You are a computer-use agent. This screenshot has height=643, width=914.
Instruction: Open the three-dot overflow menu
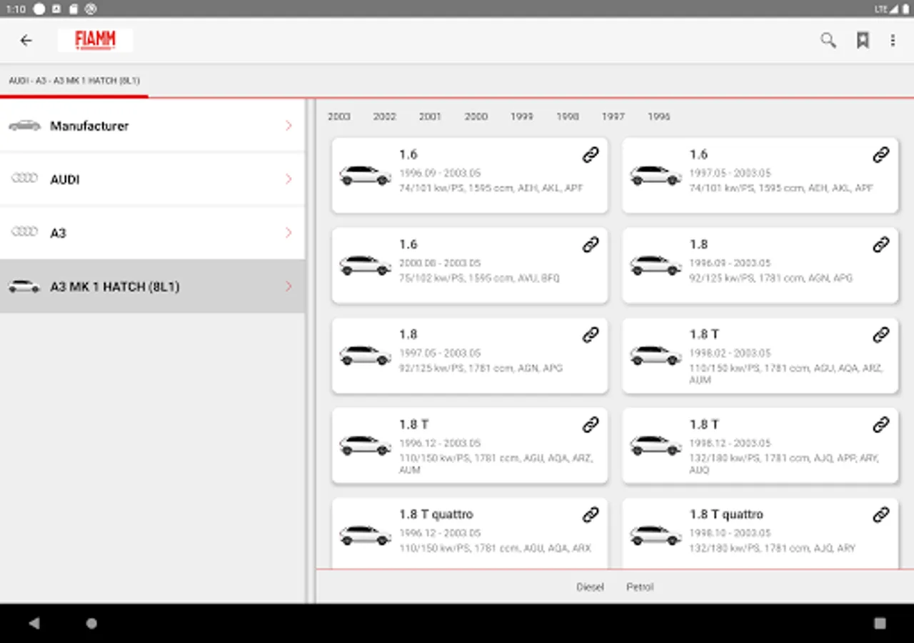click(893, 41)
